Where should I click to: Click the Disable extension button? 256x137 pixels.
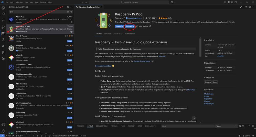(118, 26)
